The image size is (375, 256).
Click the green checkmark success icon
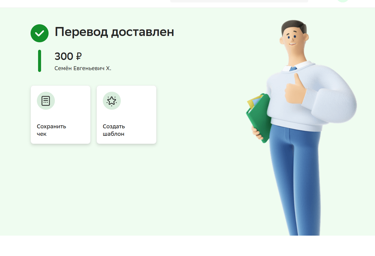pyautogui.click(x=40, y=33)
